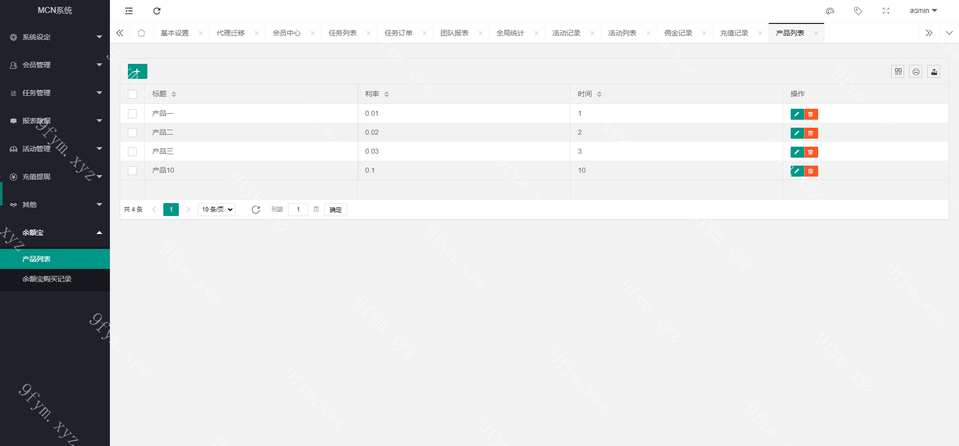This screenshot has width=959, height=446.
Task: Collapse the sidebar with the menu toggle icon
Action: pyautogui.click(x=129, y=11)
